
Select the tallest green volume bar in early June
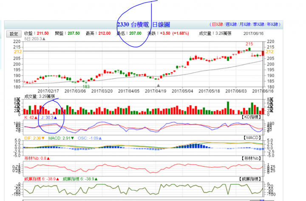tap(228, 108)
